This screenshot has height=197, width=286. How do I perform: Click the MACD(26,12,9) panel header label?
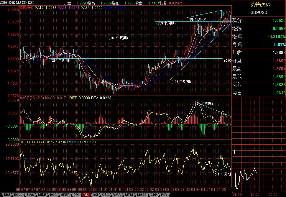[x=31, y=98]
